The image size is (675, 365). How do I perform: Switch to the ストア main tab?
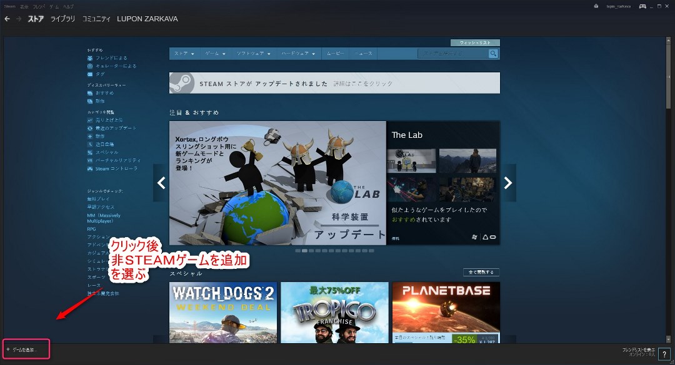pyautogui.click(x=36, y=19)
